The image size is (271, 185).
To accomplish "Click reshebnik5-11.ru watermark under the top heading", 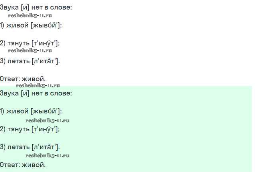I will [30, 16].
